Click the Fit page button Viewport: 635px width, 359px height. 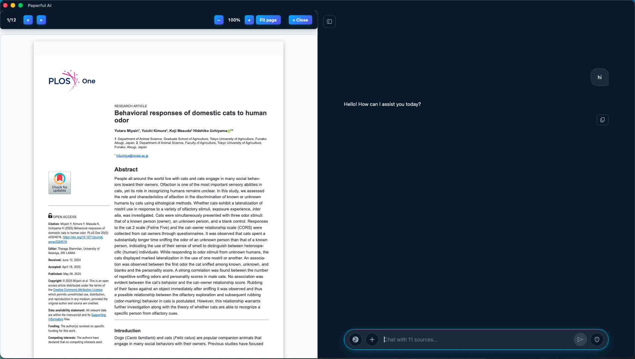pos(268,20)
